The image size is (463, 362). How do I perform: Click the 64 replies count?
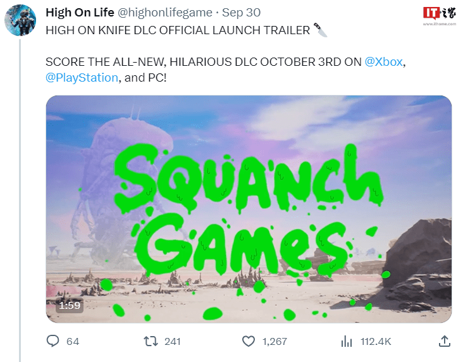[73, 342]
